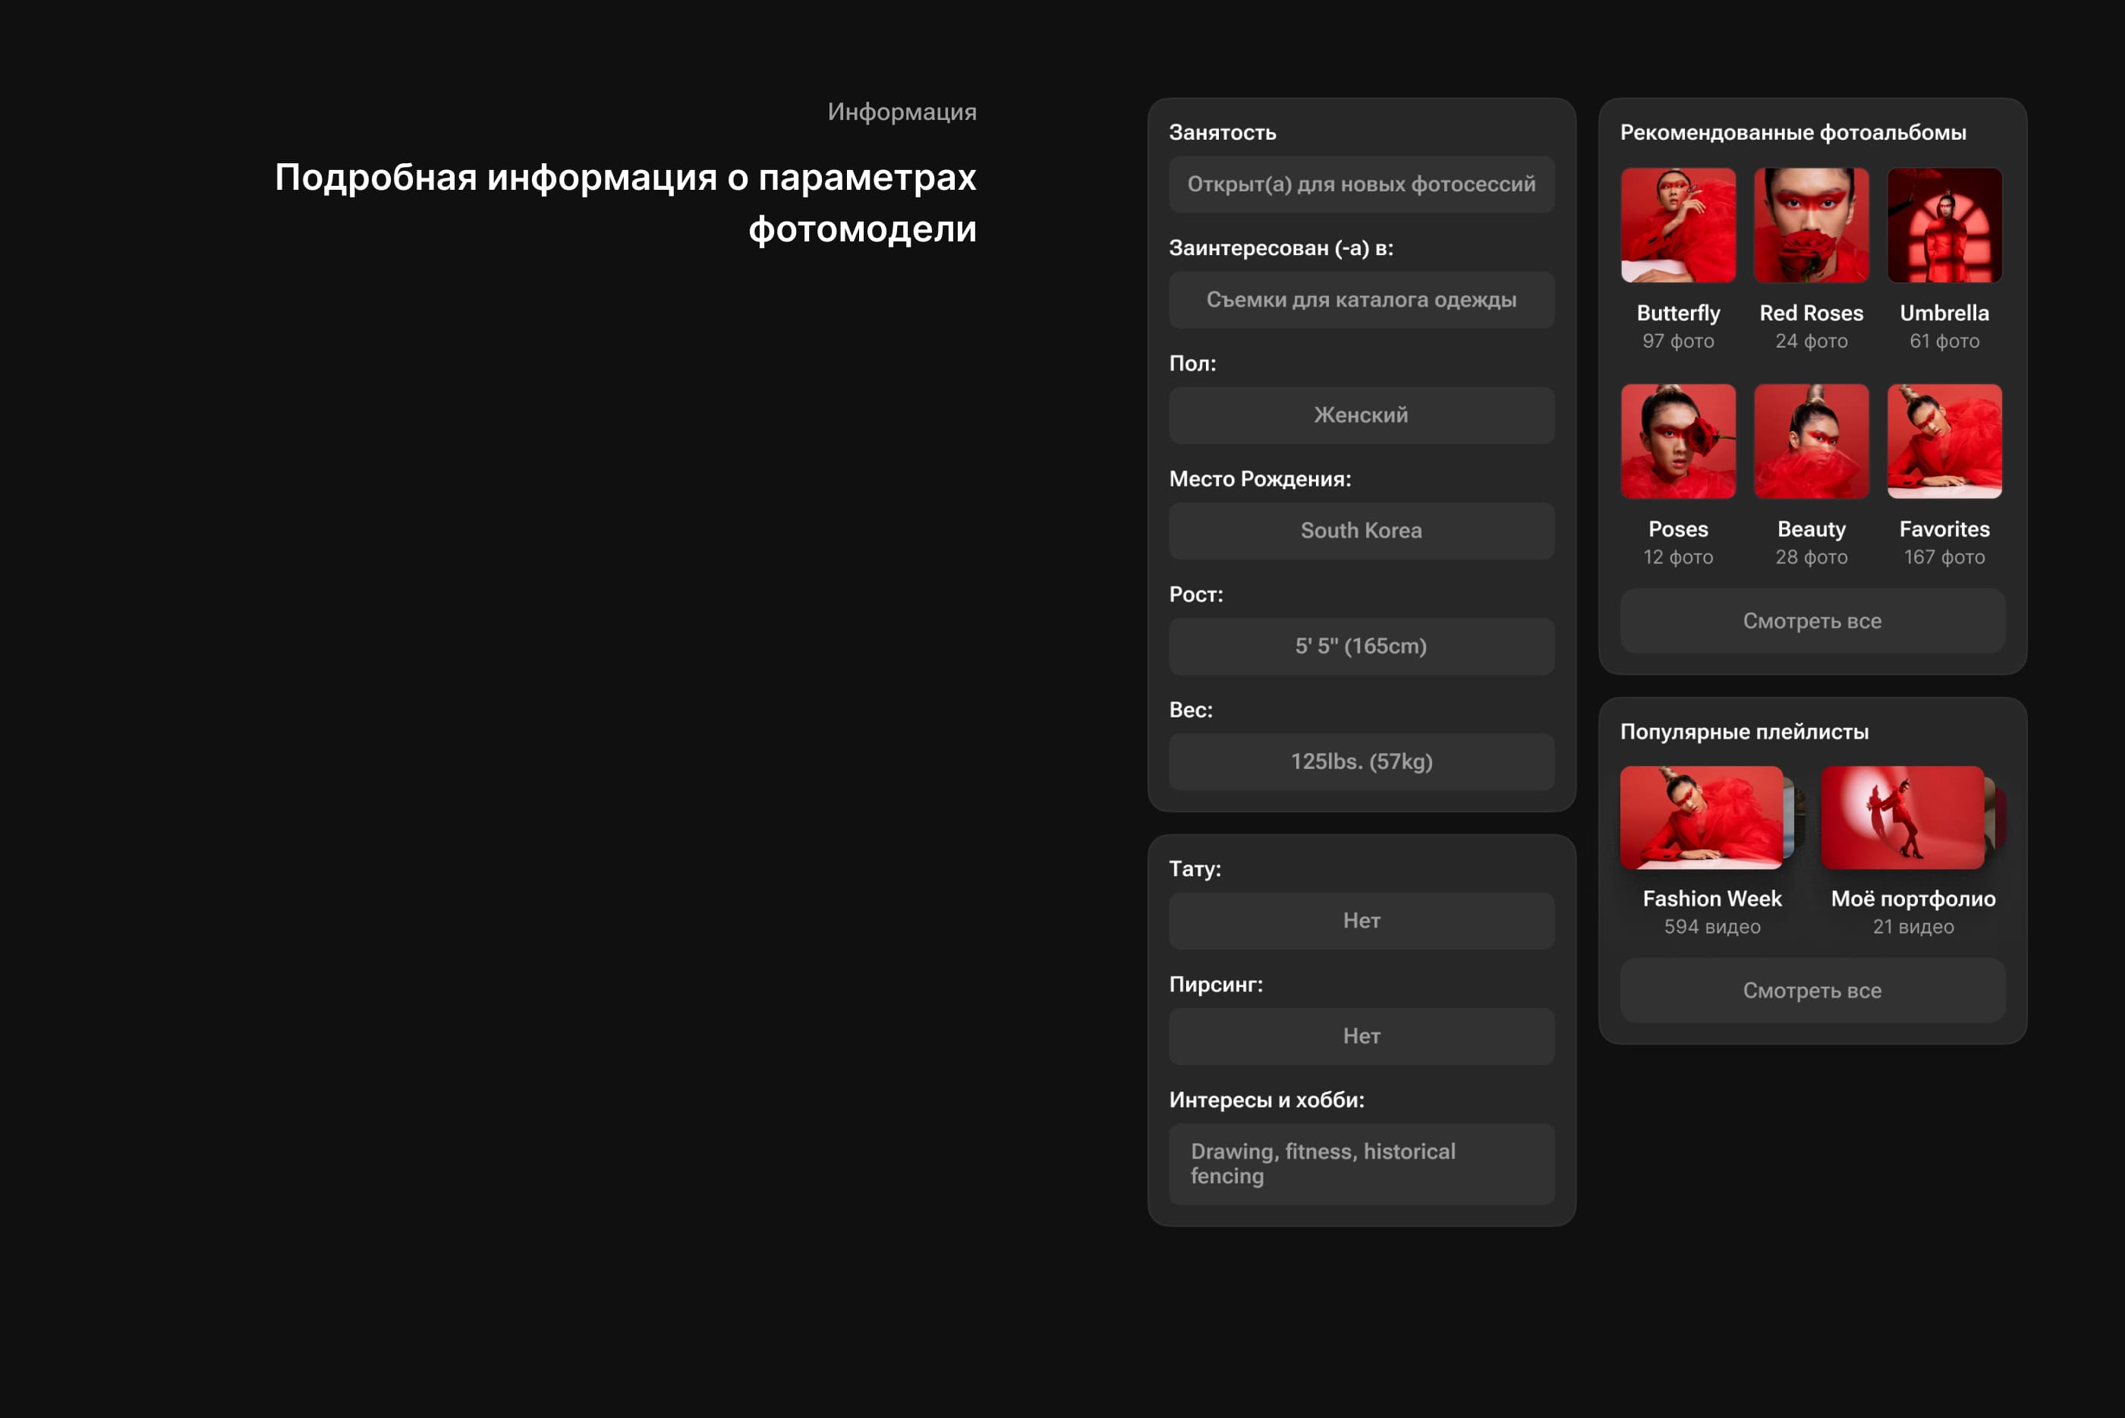Open the Fashion Week playlist thumbnail

(1701, 818)
